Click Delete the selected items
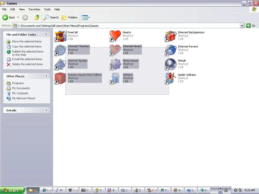259x194 pixels. pyautogui.click(x=25, y=64)
